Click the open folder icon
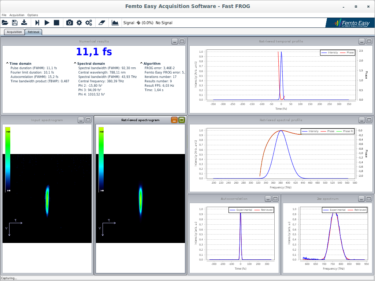This screenshot has height=281, width=375. pyautogui.click(x=5, y=23)
